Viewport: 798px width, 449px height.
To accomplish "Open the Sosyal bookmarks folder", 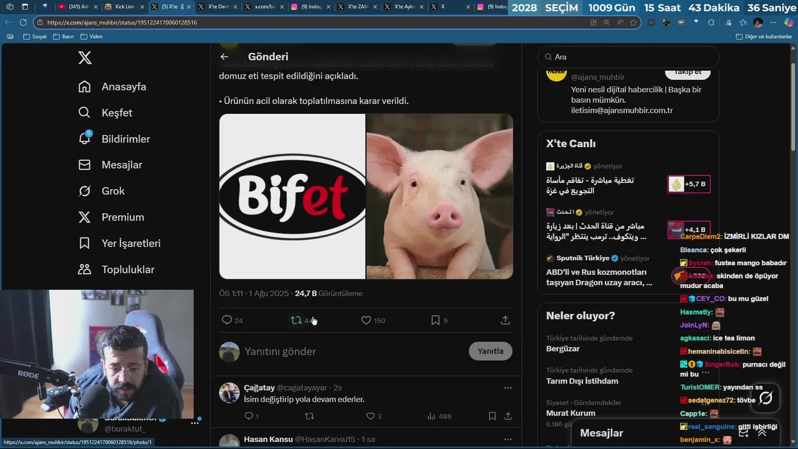I will [35, 37].
